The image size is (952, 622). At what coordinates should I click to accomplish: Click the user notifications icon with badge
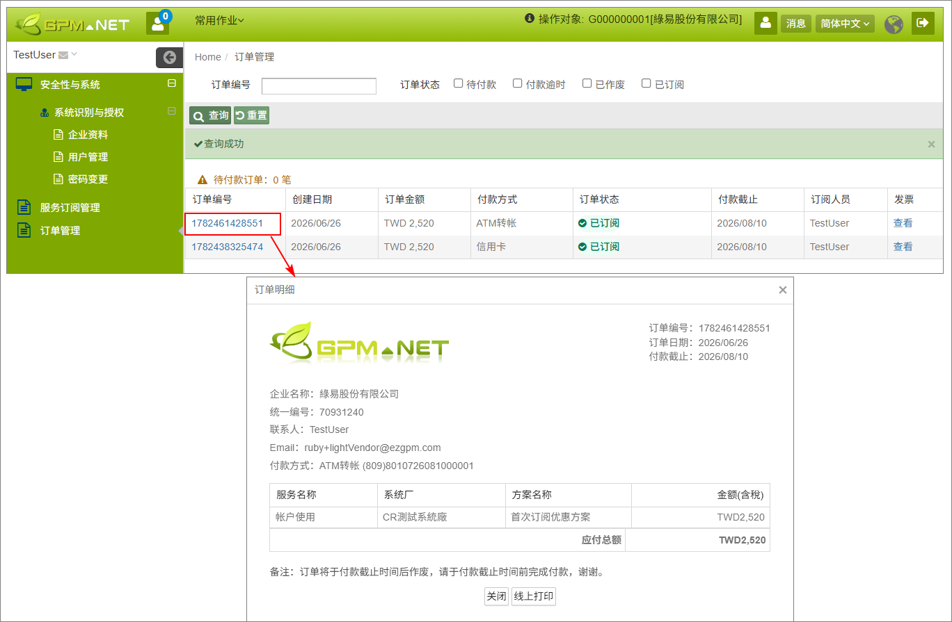(x=158, y=23)
